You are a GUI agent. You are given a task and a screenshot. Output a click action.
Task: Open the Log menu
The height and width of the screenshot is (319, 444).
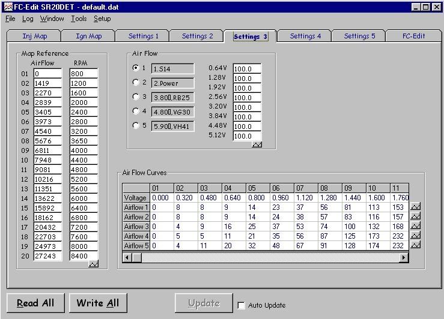[28, 19]
